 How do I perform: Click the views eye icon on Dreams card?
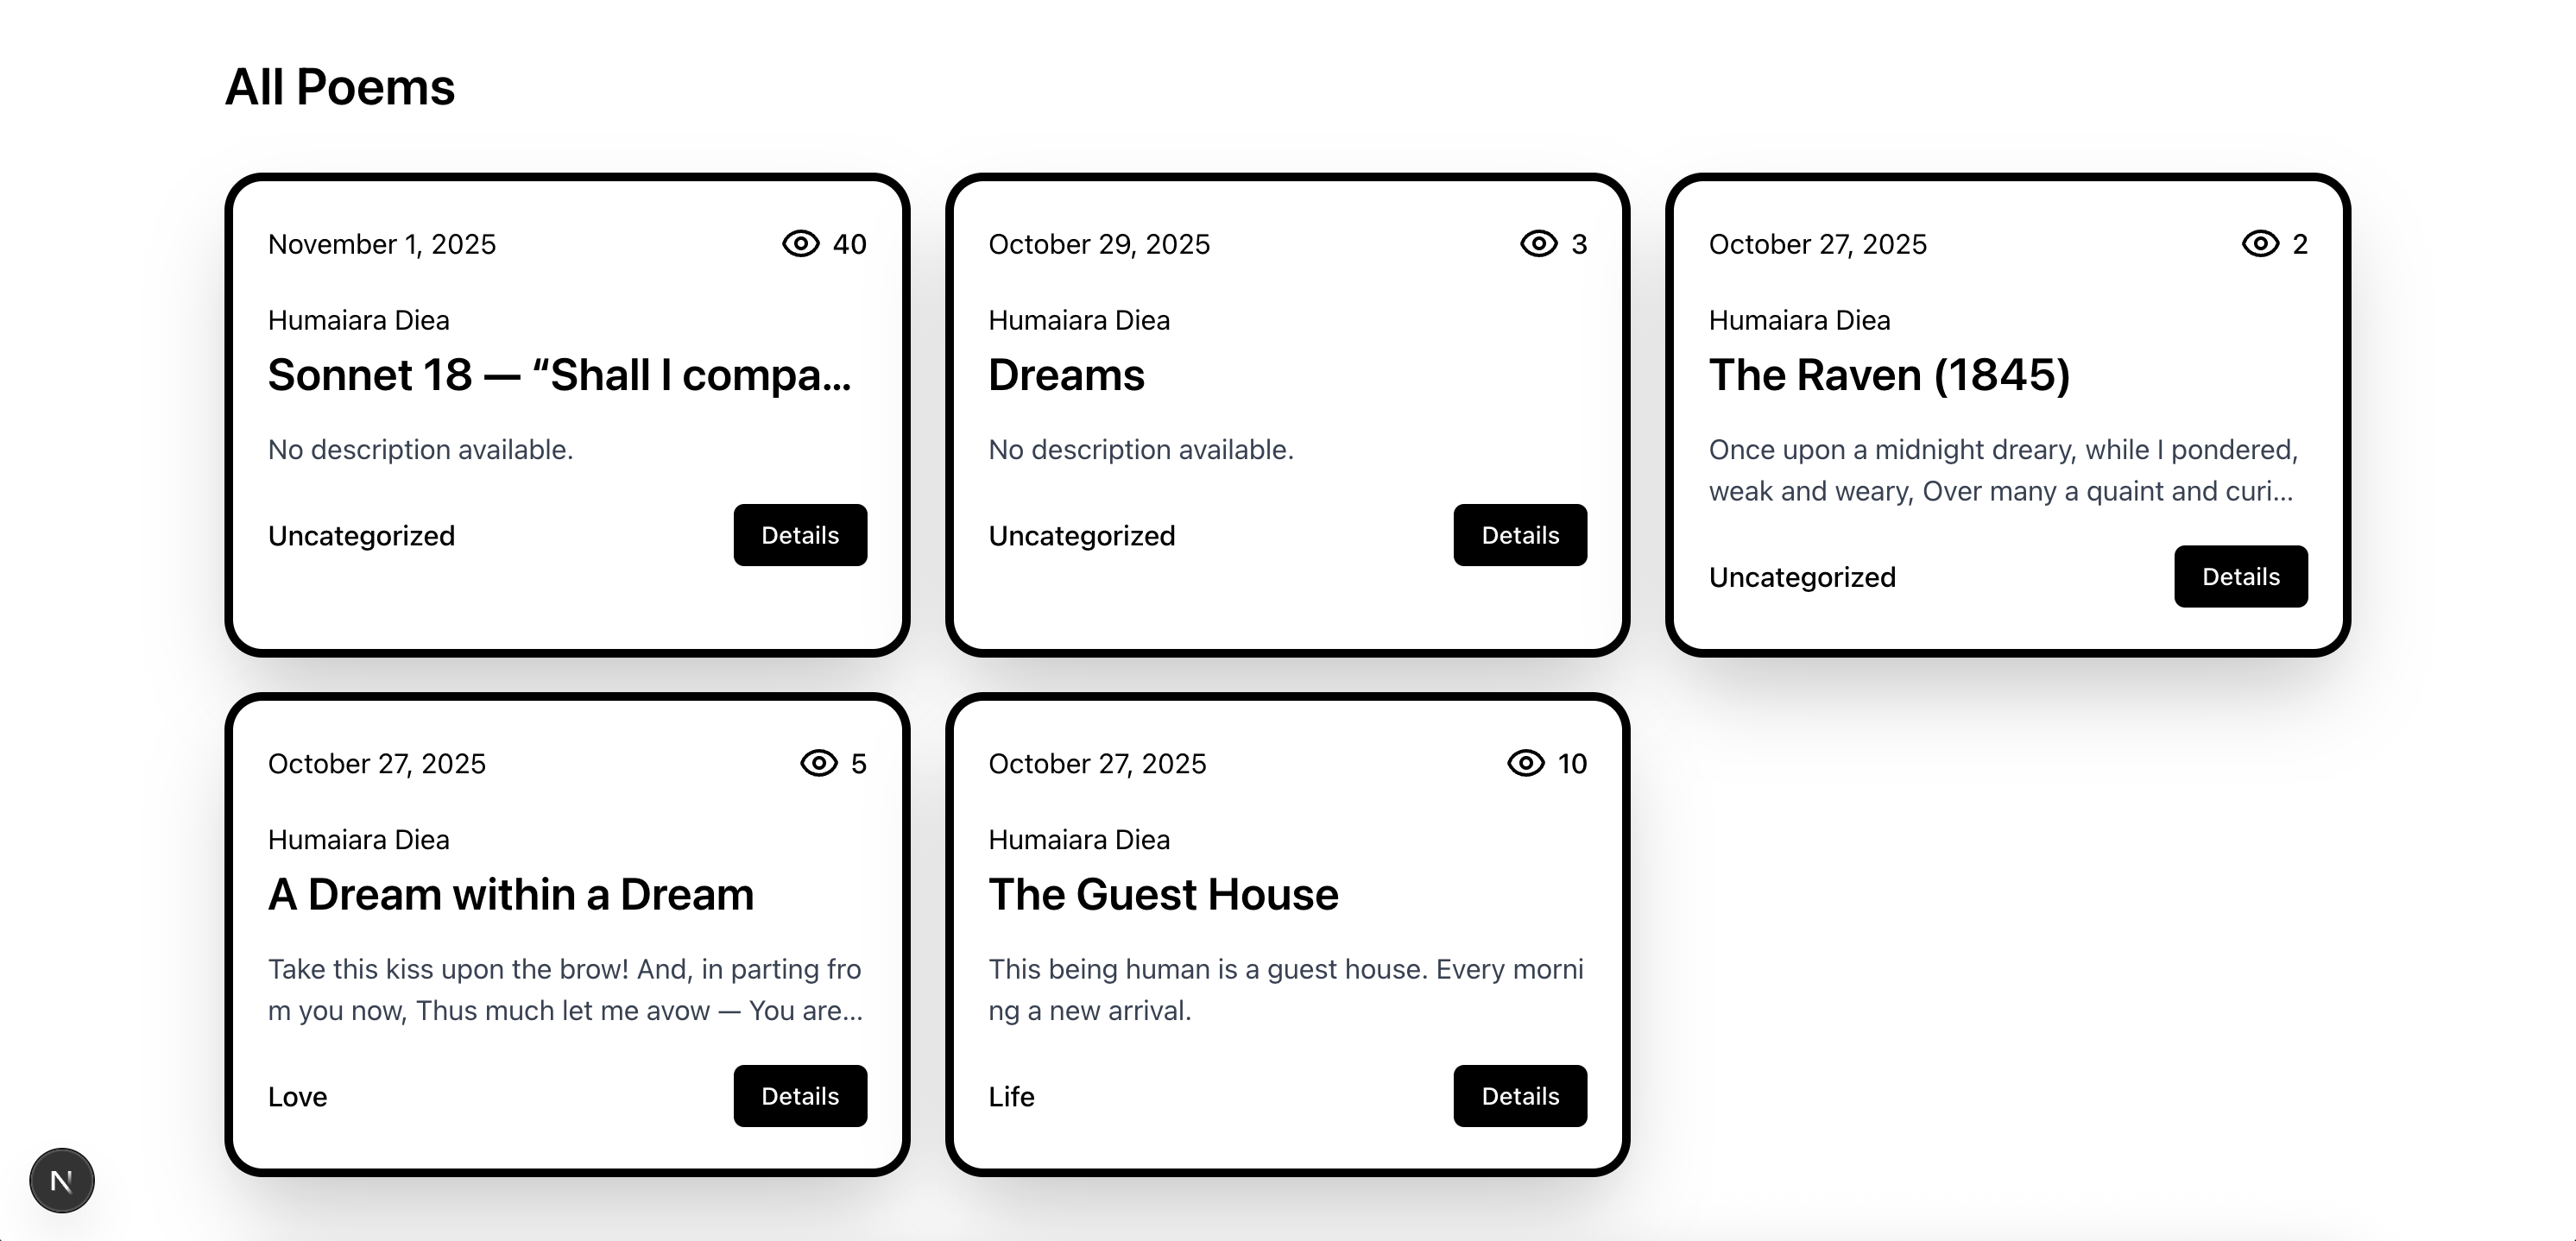[x=1538, y=244]
